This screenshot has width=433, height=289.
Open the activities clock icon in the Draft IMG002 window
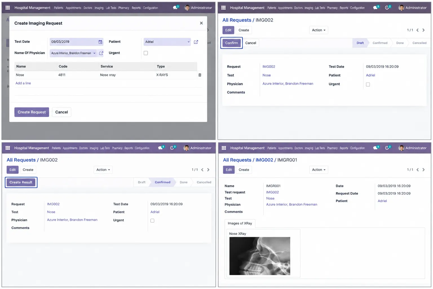[388, 8]
